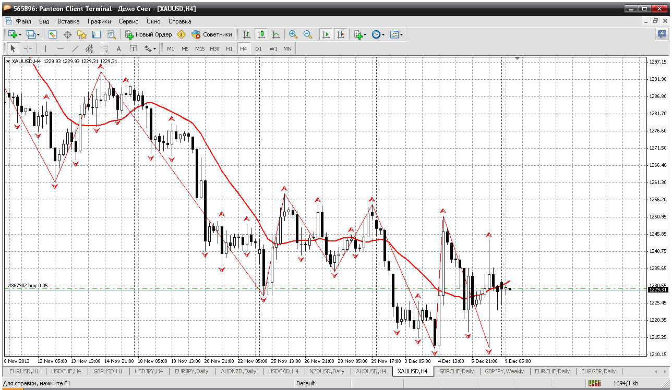
Task: Click the Zoom Out magnifier icon
Action: (308, 34)
